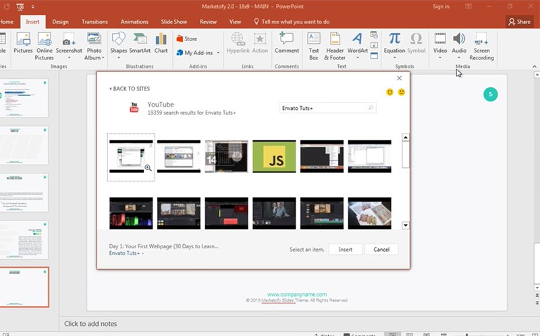Select the highlighted last slide thumbnail

pos(24,287)
